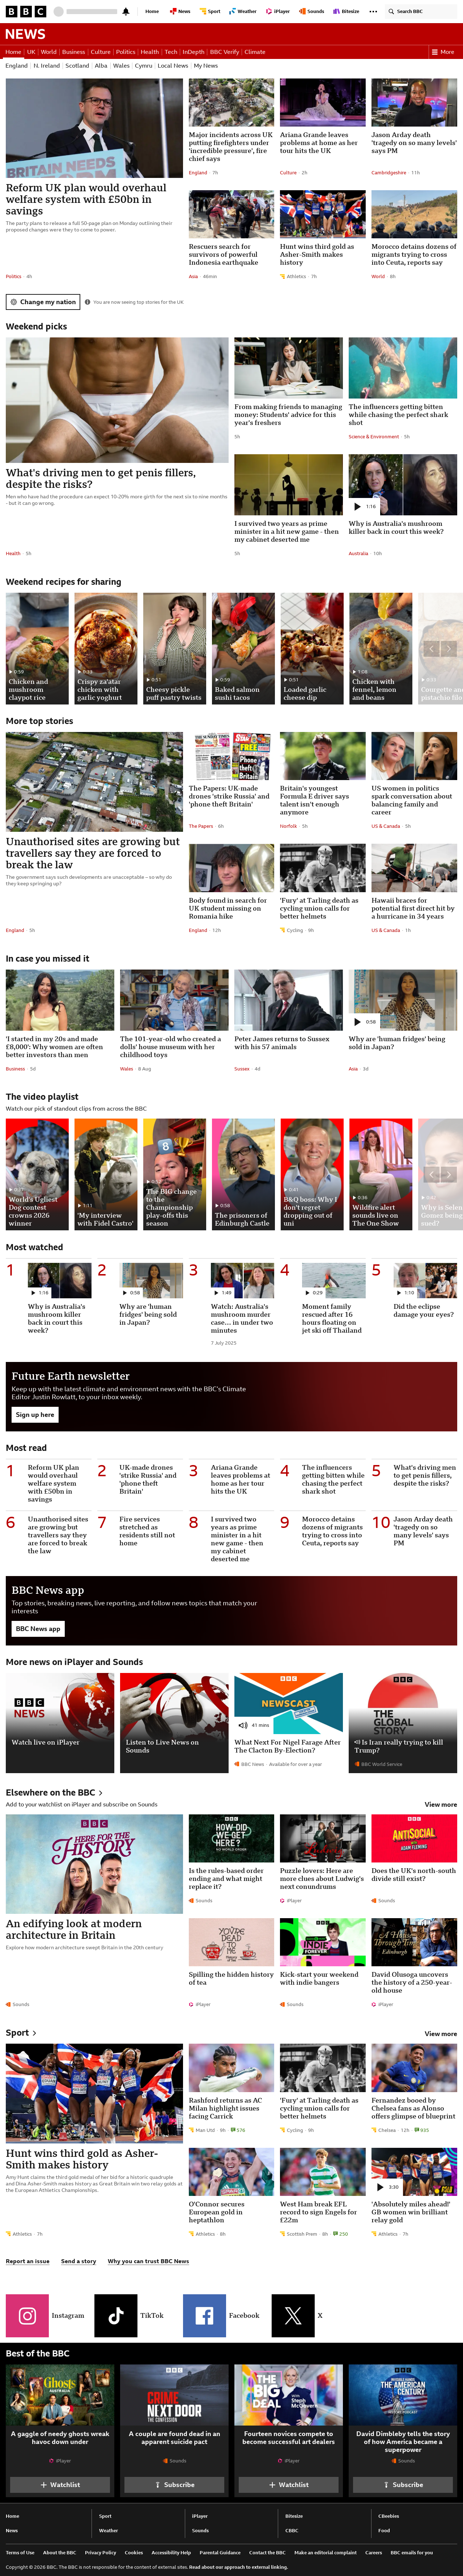Click View more in Elsewhere on the BBC
Image resolution: width=463 pixels, height=2576 pixels.
[441, 1805]
